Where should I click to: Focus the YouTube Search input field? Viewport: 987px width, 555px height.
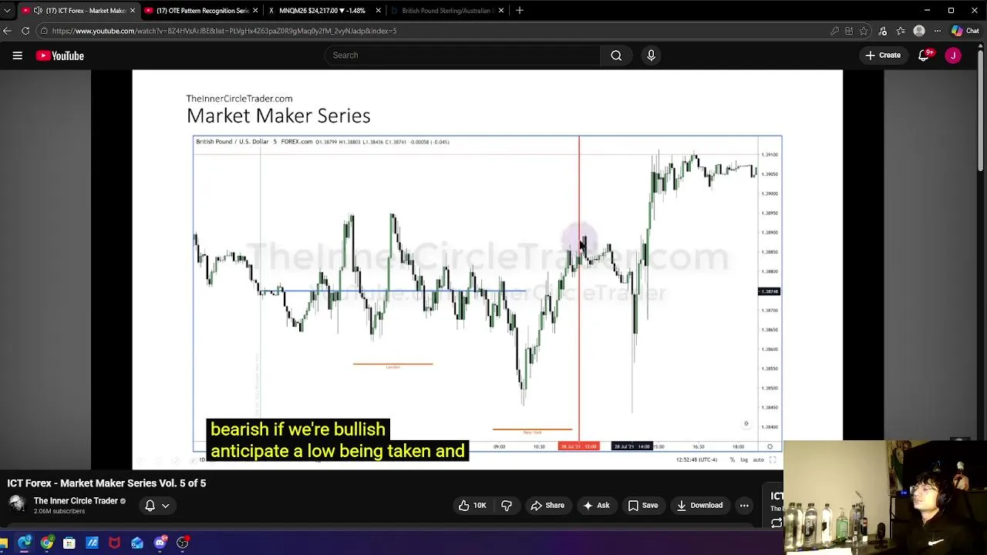pos(463,55)
